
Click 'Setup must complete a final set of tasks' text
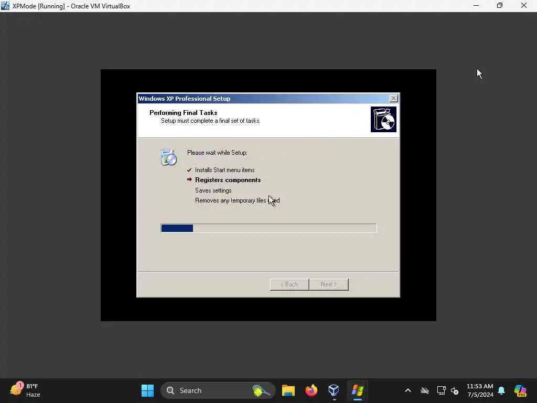211,121
